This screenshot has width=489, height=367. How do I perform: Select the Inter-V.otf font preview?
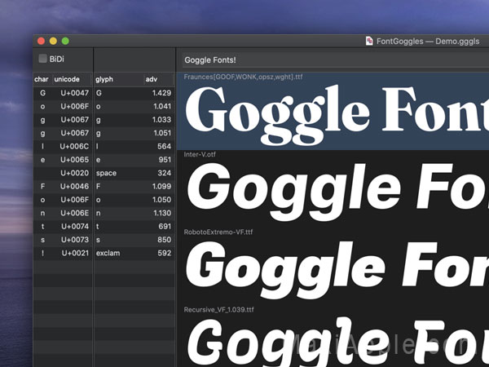[333, 189]
